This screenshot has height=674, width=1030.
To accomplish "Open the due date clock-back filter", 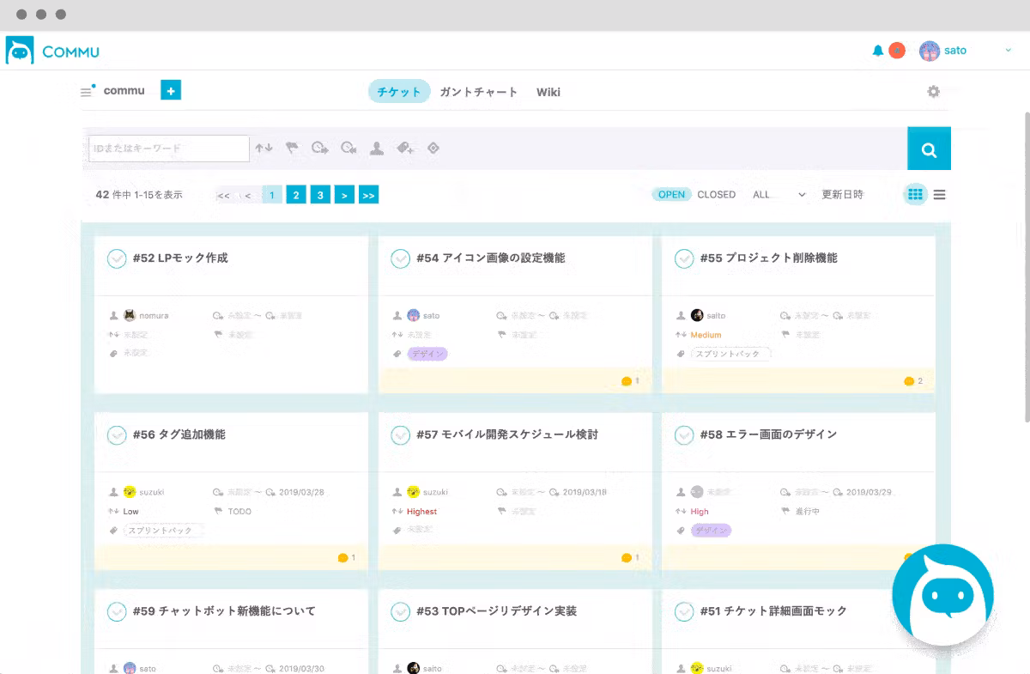I will click(x=348, y=149).
